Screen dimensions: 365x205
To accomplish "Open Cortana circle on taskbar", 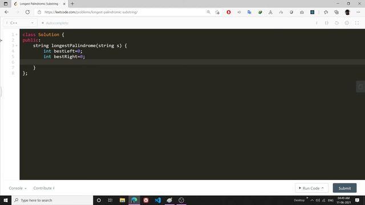I will tap(99, 200).
